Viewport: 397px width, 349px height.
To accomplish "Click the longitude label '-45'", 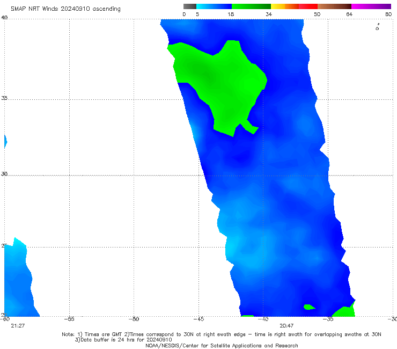I will (198, 319).
